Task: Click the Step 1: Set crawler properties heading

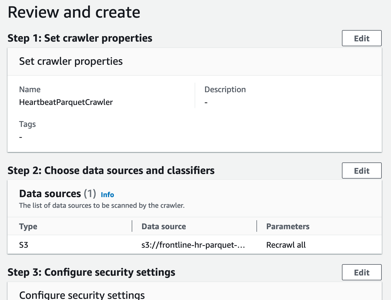Action: pos(80,38)
